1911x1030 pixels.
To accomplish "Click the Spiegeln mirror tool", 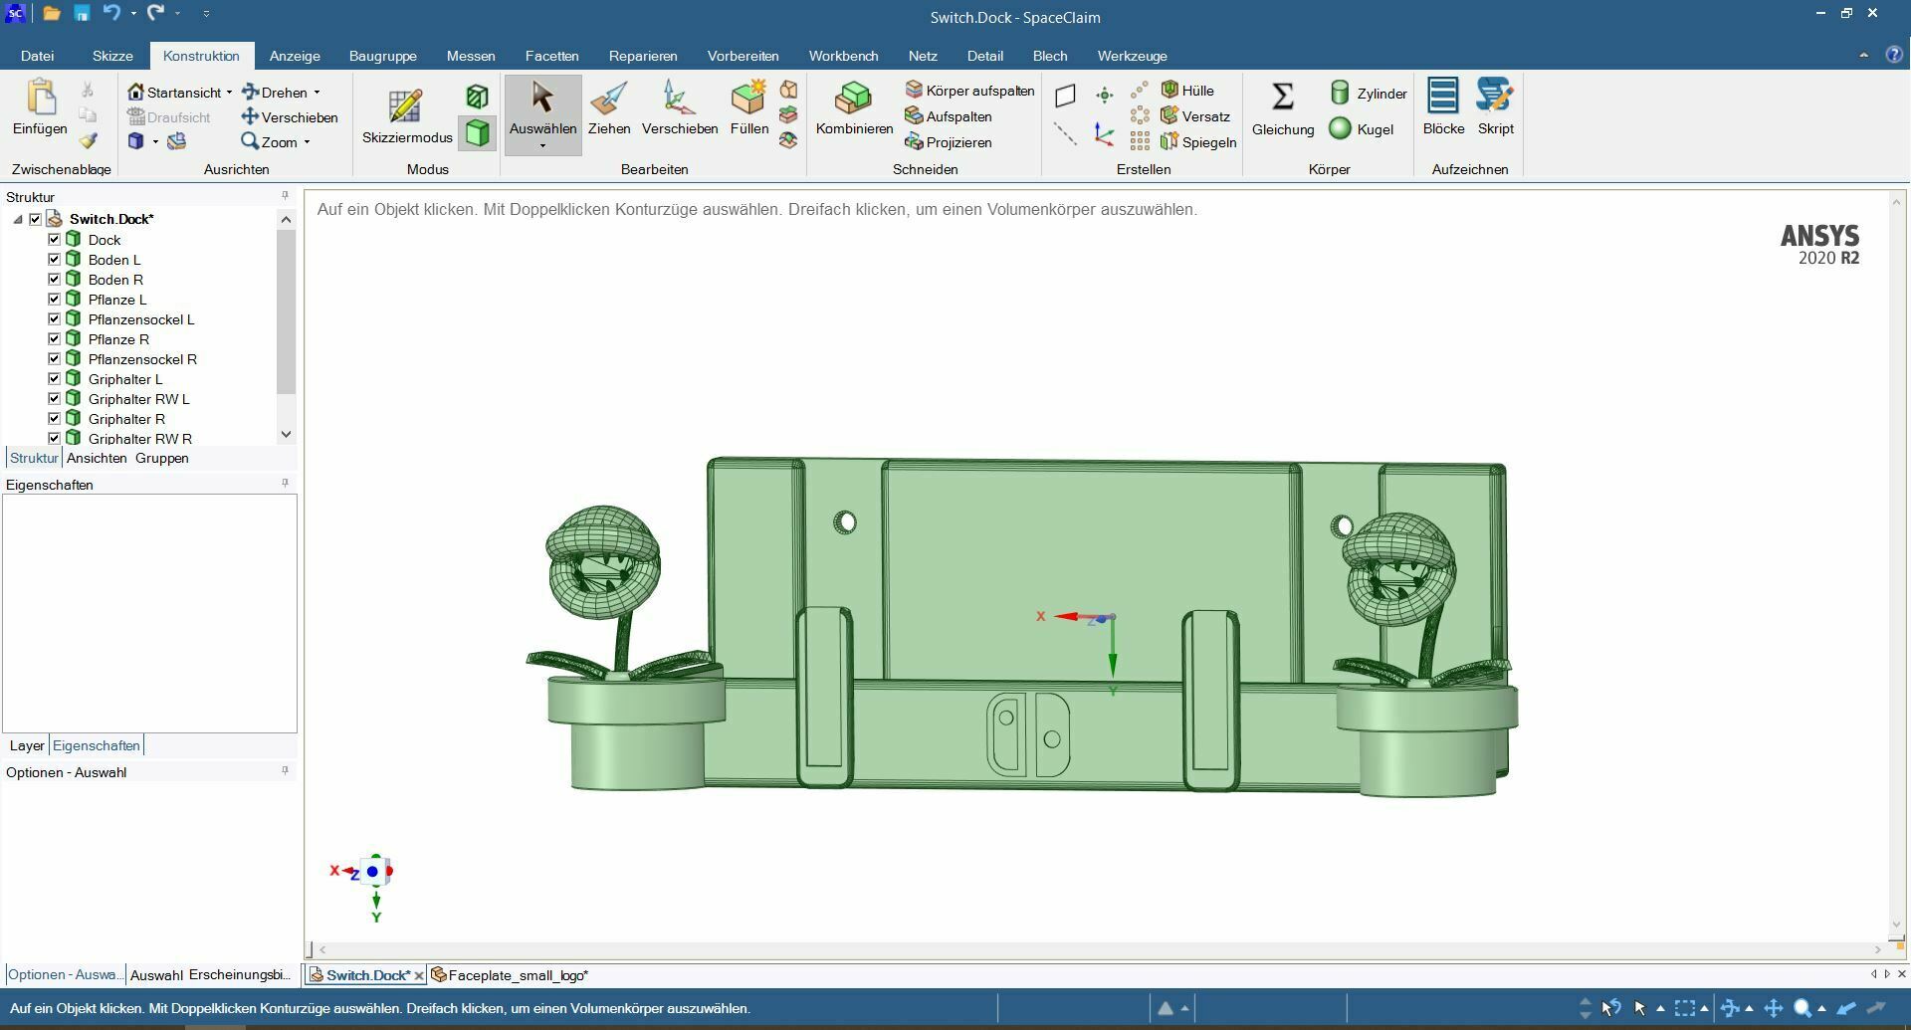I will click(1198, 142).
